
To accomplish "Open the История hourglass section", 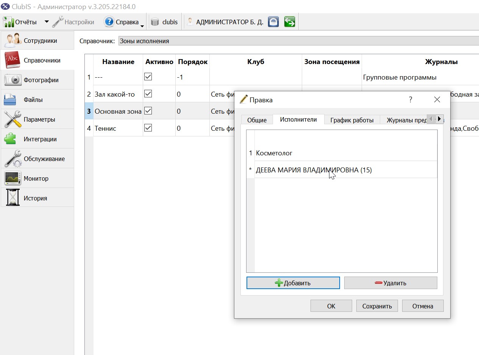I will pyautogui.click(x=37, y=198).
